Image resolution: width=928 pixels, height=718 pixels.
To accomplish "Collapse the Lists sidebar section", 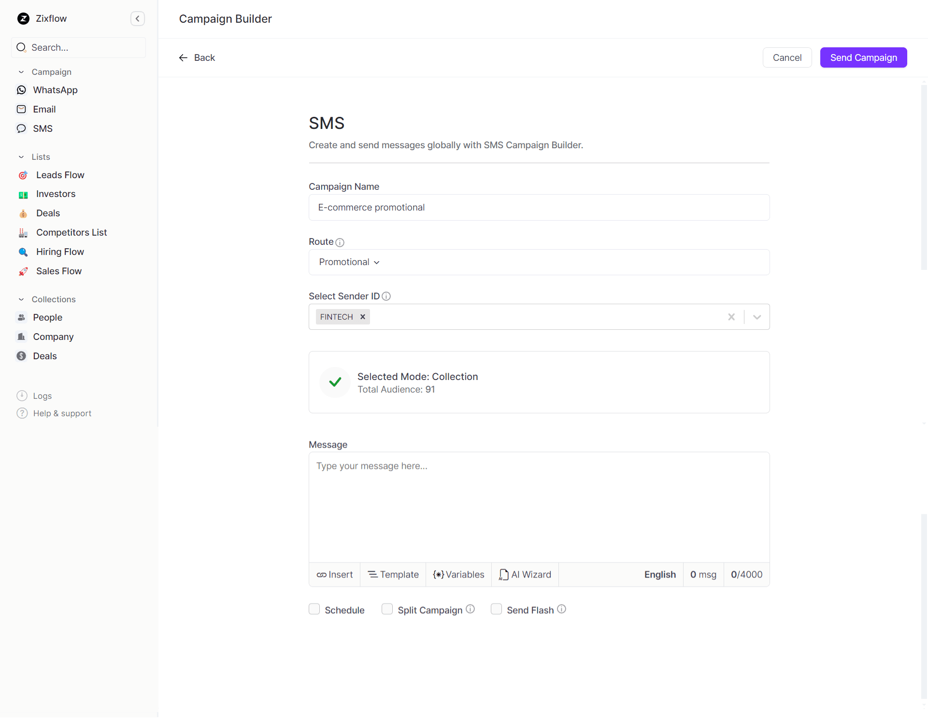I will [21, 157].
